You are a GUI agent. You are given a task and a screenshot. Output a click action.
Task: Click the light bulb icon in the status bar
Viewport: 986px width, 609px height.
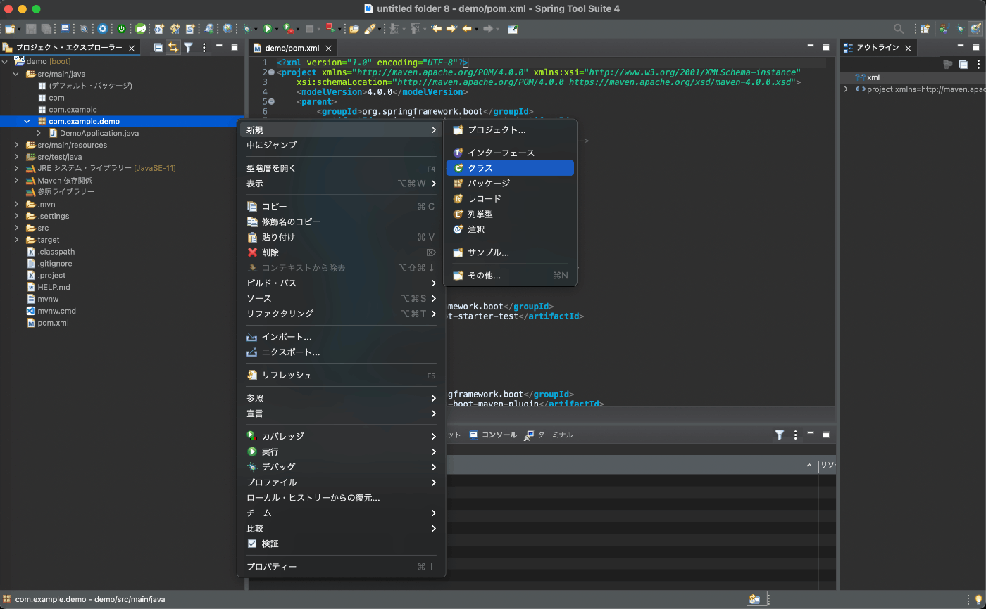pos(978,599)
